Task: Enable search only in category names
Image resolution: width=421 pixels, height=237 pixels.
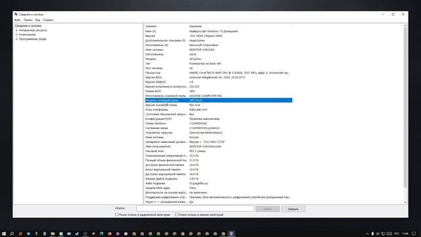Action: tap(176, 215)
